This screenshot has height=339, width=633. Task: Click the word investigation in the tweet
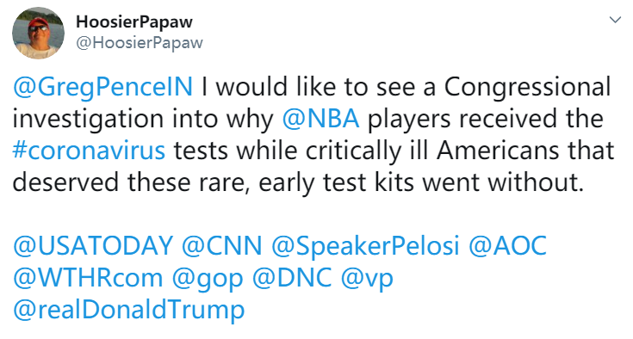[89, 120]
